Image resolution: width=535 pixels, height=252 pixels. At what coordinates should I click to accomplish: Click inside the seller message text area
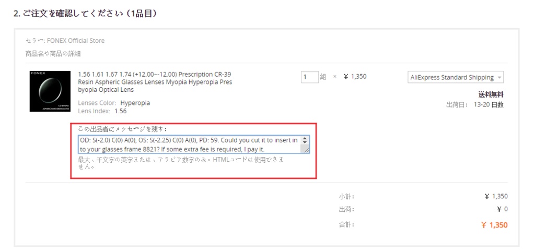[189, 145]
